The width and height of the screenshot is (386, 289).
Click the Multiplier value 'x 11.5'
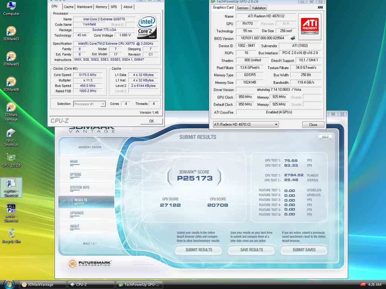pos(87,81)
